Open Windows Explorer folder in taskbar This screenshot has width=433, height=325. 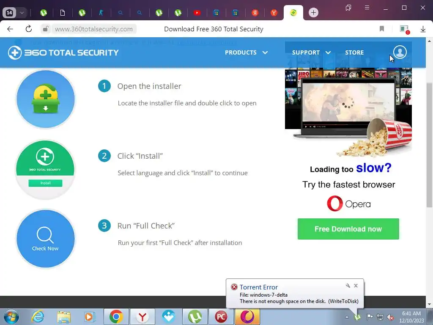[64, 317]
